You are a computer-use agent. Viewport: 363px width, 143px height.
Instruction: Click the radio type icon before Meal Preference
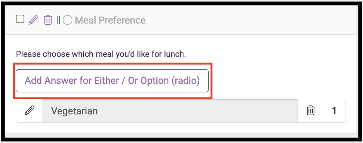point(68,20)
